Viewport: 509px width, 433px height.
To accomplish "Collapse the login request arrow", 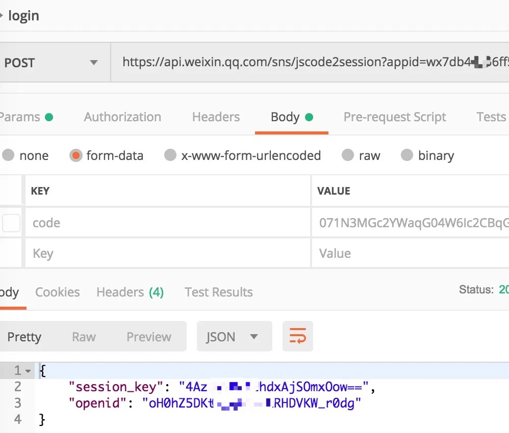I will click(2, 16).
